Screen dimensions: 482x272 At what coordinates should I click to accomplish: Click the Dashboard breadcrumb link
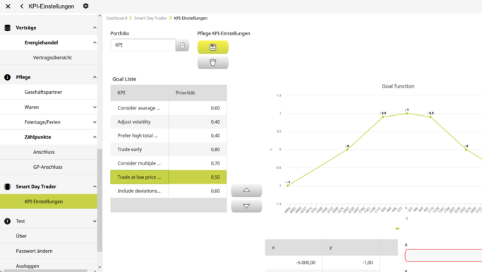point(116,18)
